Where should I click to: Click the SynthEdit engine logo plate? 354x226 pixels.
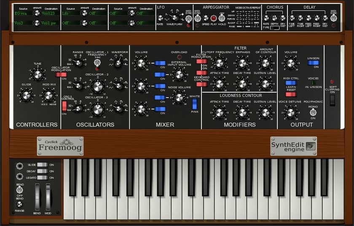pos(293,146)
